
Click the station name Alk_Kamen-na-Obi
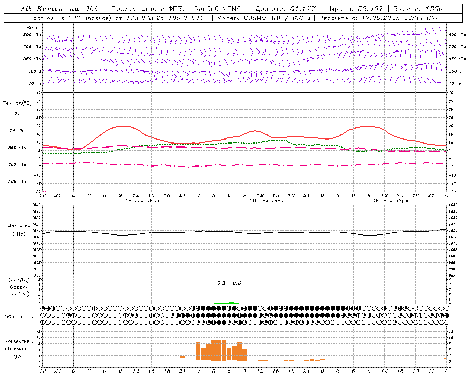tap(59, 9)
